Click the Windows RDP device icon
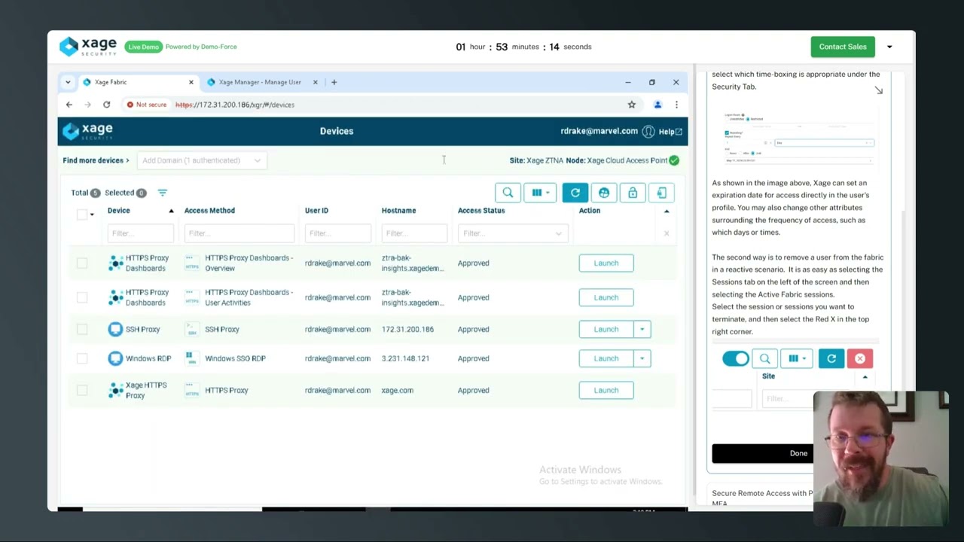Screen dimensions: 964x542 click(x=115, y=358)
